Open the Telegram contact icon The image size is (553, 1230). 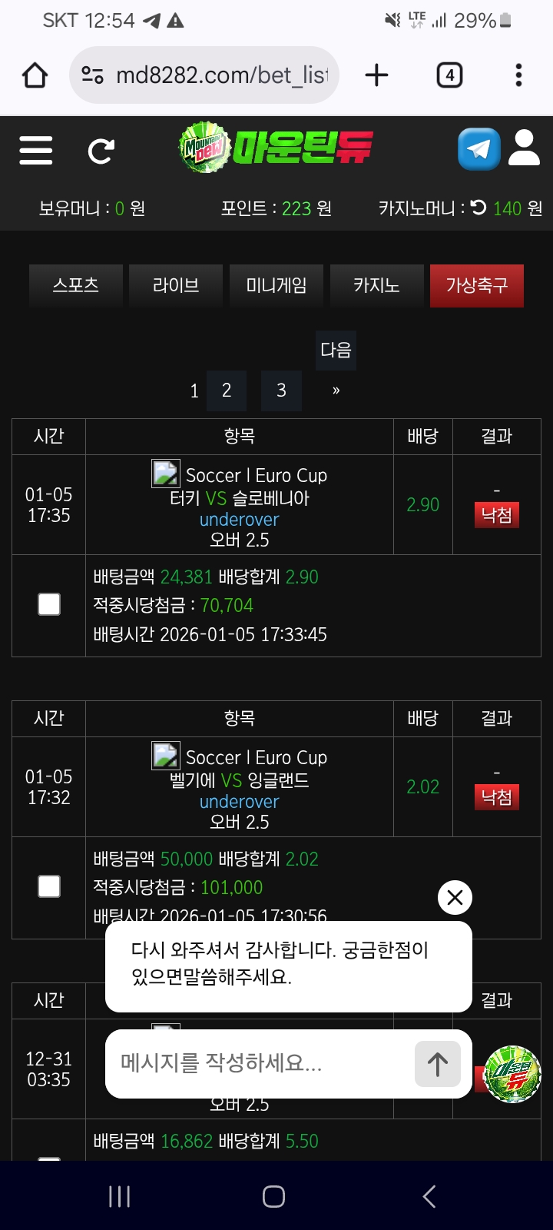(x=478, y=149)
